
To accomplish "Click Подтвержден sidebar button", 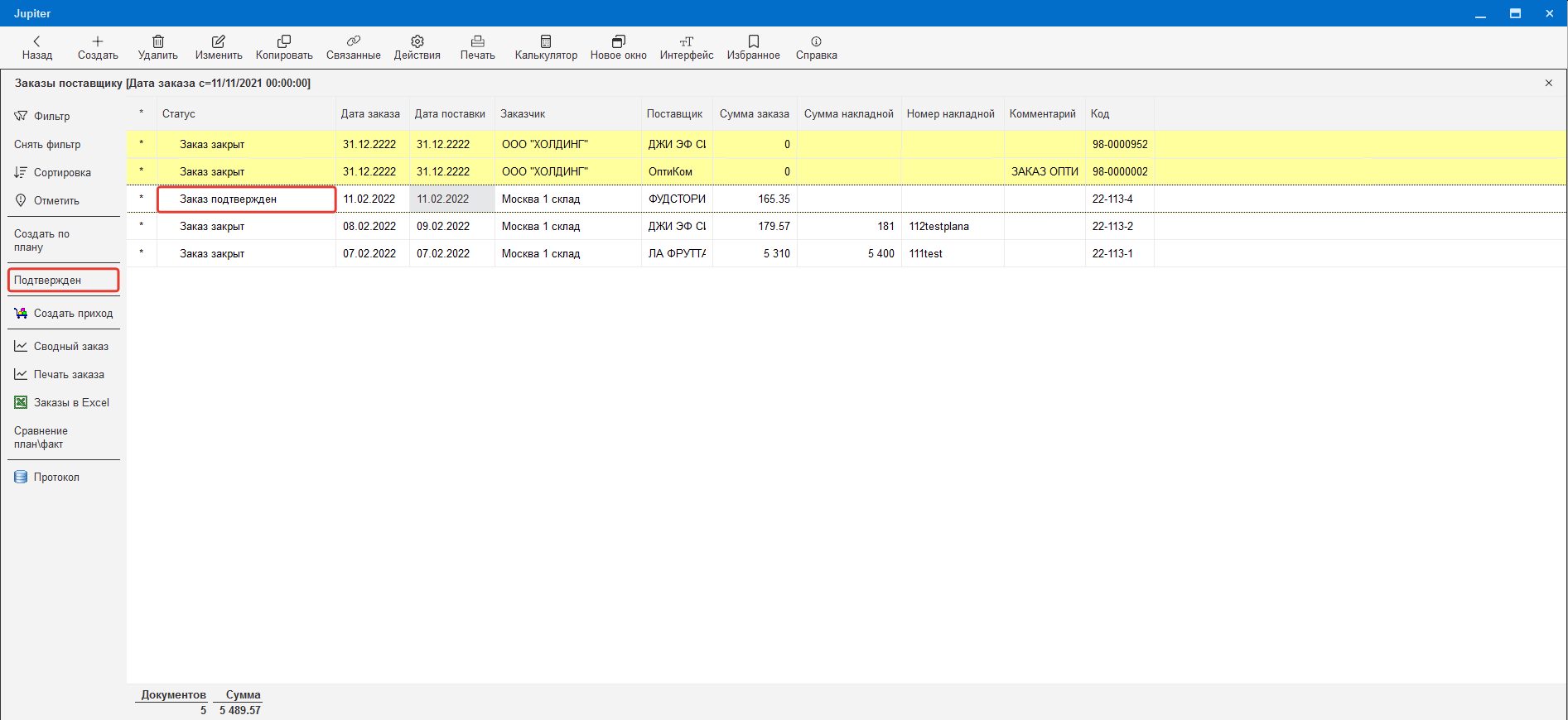I will (x=64, y=280).
